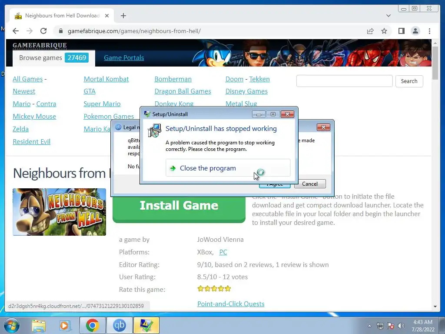Bookmark this page with the star icon

pyautogui.click(x=384, y=31)
